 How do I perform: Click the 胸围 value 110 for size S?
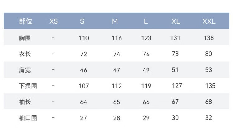(x=84, y=38)
